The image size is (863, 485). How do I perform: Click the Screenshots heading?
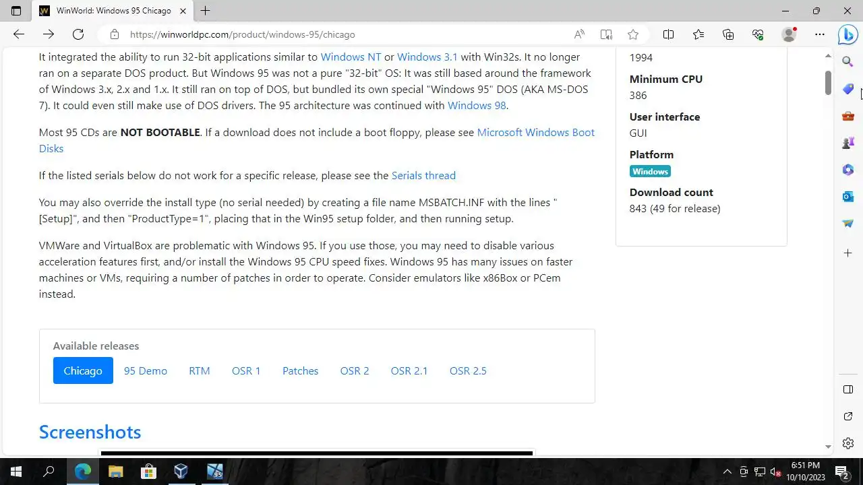(90, 432)
